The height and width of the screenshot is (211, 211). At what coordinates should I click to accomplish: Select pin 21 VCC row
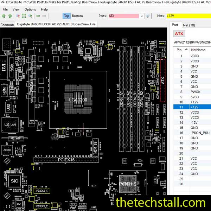coord(192,158)
